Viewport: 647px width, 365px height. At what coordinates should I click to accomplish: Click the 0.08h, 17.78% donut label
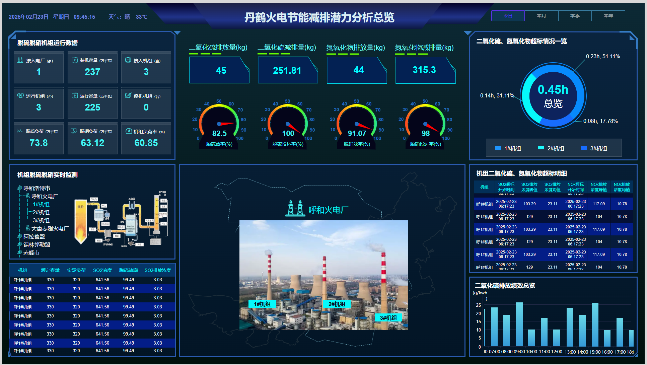point(600,121)
